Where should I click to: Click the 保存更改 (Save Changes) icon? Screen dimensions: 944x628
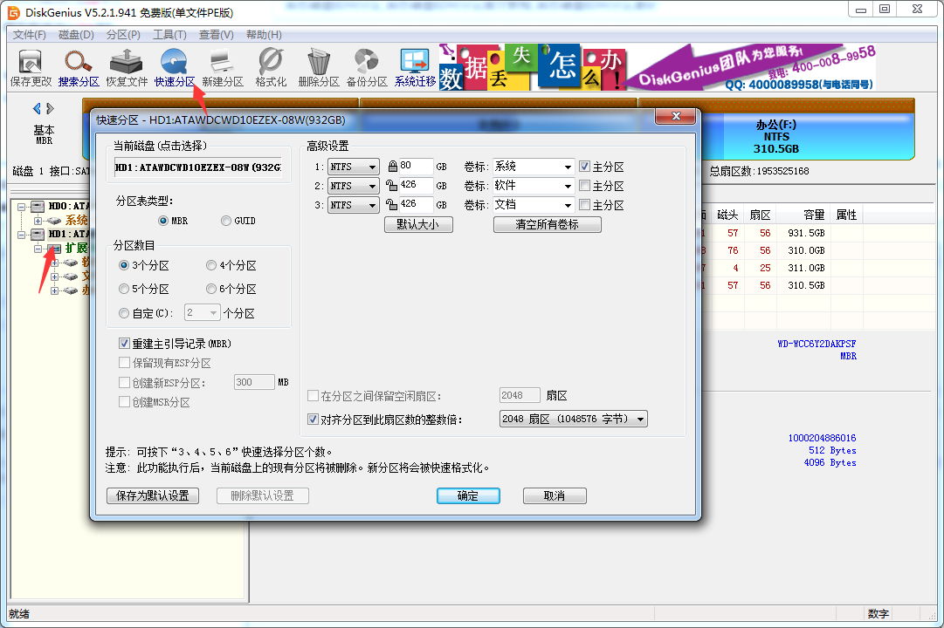[x=30, y=67]
